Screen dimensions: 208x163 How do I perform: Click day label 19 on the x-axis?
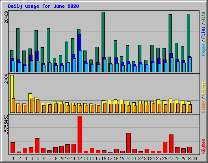122,159
